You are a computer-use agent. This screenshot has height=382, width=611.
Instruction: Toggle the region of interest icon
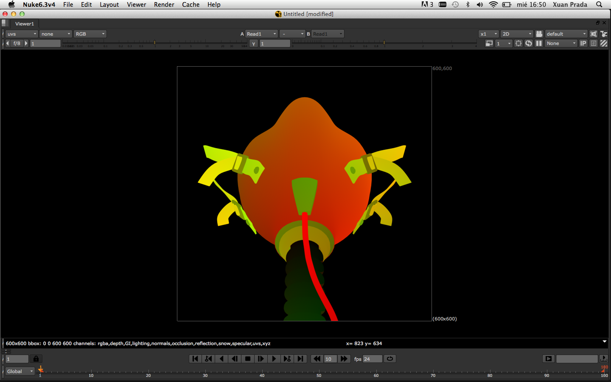(x=519, y=43)
